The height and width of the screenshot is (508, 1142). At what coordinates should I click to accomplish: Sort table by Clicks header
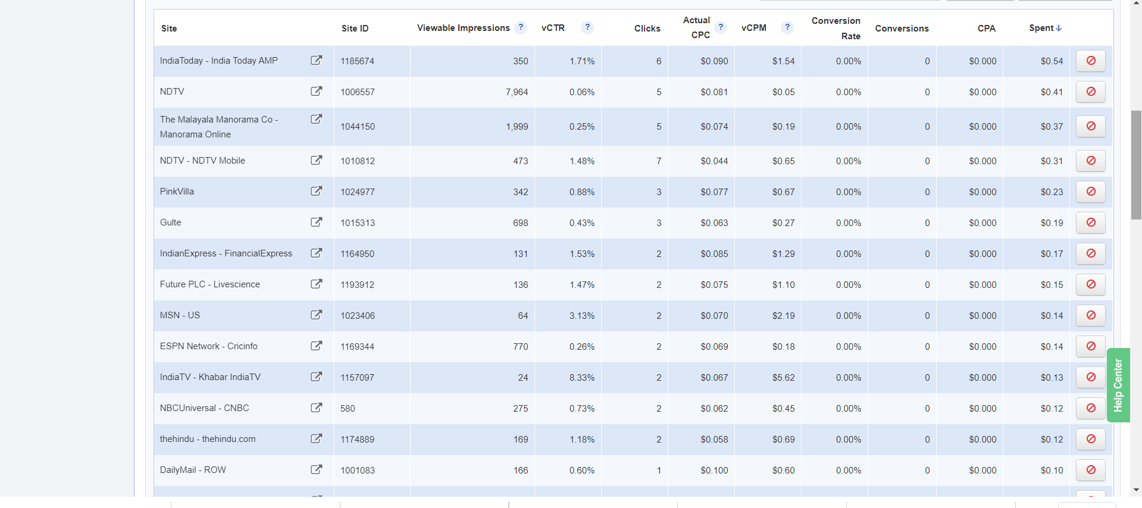(647, 28)
